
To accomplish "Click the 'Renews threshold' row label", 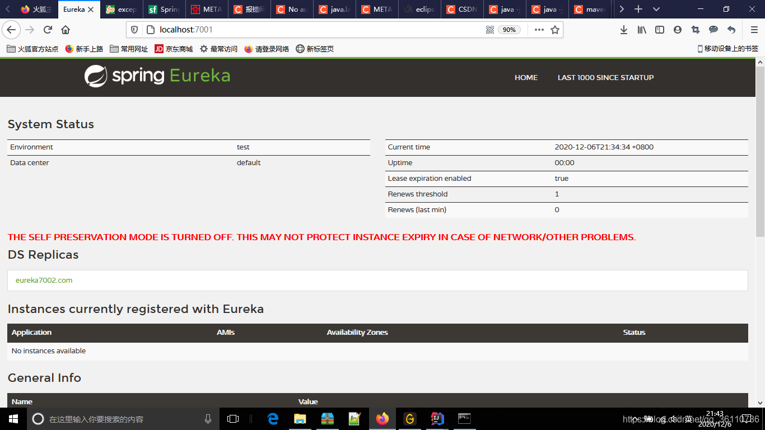I will 418,194.
